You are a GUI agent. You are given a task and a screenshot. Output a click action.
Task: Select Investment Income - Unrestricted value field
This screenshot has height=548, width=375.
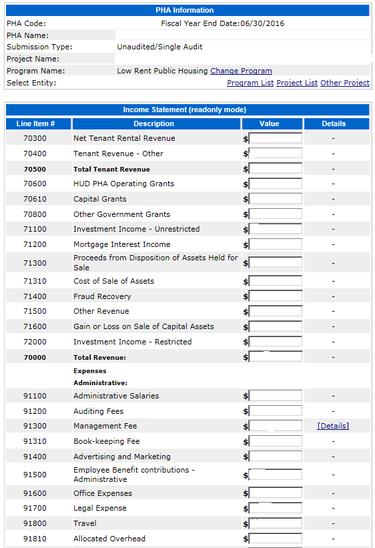click(x=276, y=229)
